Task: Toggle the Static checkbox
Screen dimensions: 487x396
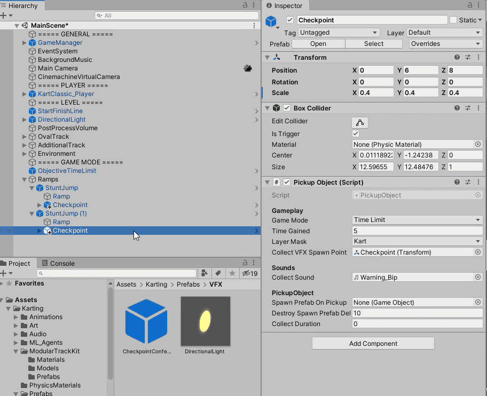Action: pyautogui.click(x=453, y=20)
